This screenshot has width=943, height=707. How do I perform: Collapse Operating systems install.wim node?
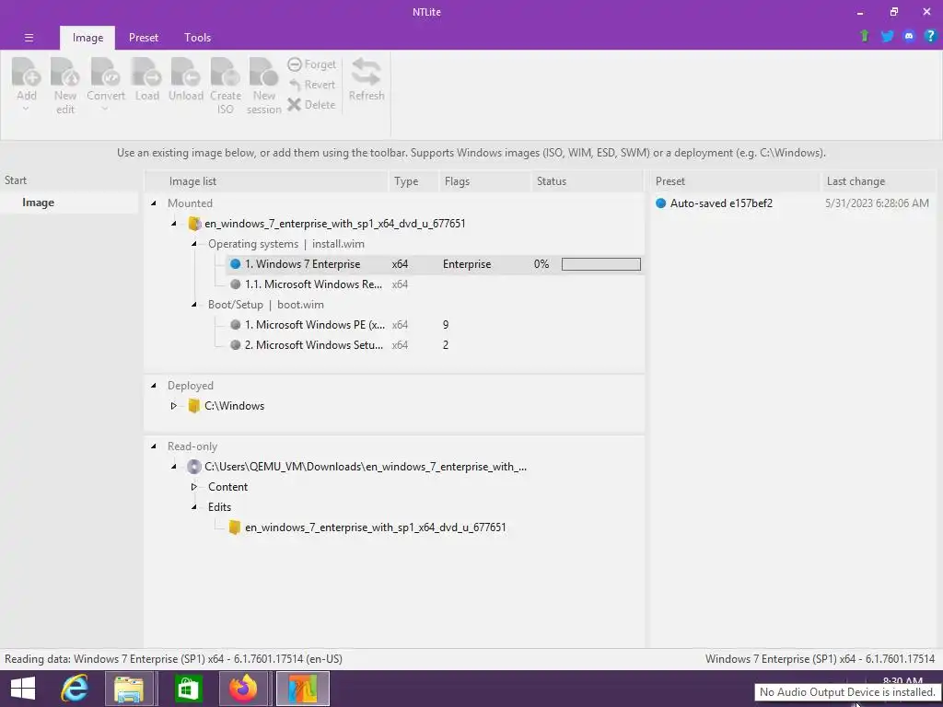[193, 244]
